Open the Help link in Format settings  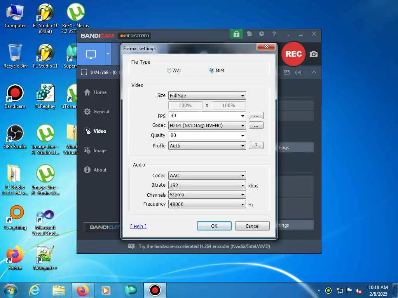138,226
